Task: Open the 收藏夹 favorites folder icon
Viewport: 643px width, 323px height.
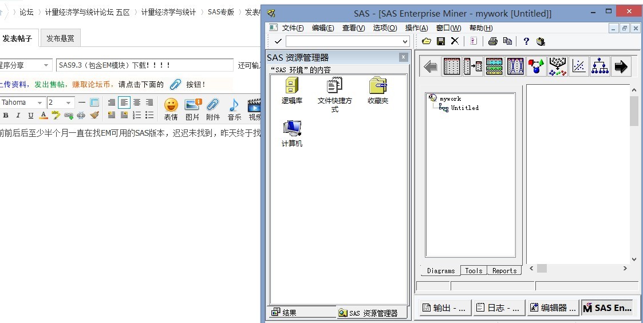Action: 378,85
